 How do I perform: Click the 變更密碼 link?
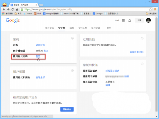(40, 45)
